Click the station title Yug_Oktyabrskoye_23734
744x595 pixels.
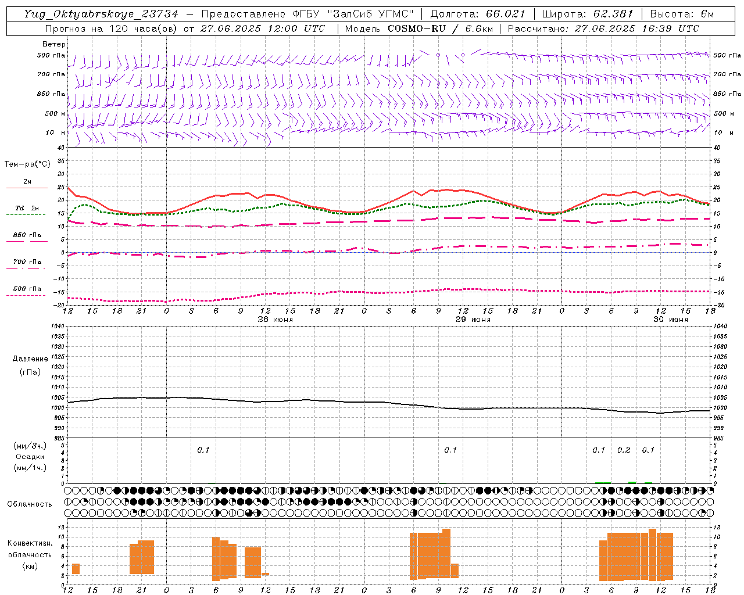(101, 14)
